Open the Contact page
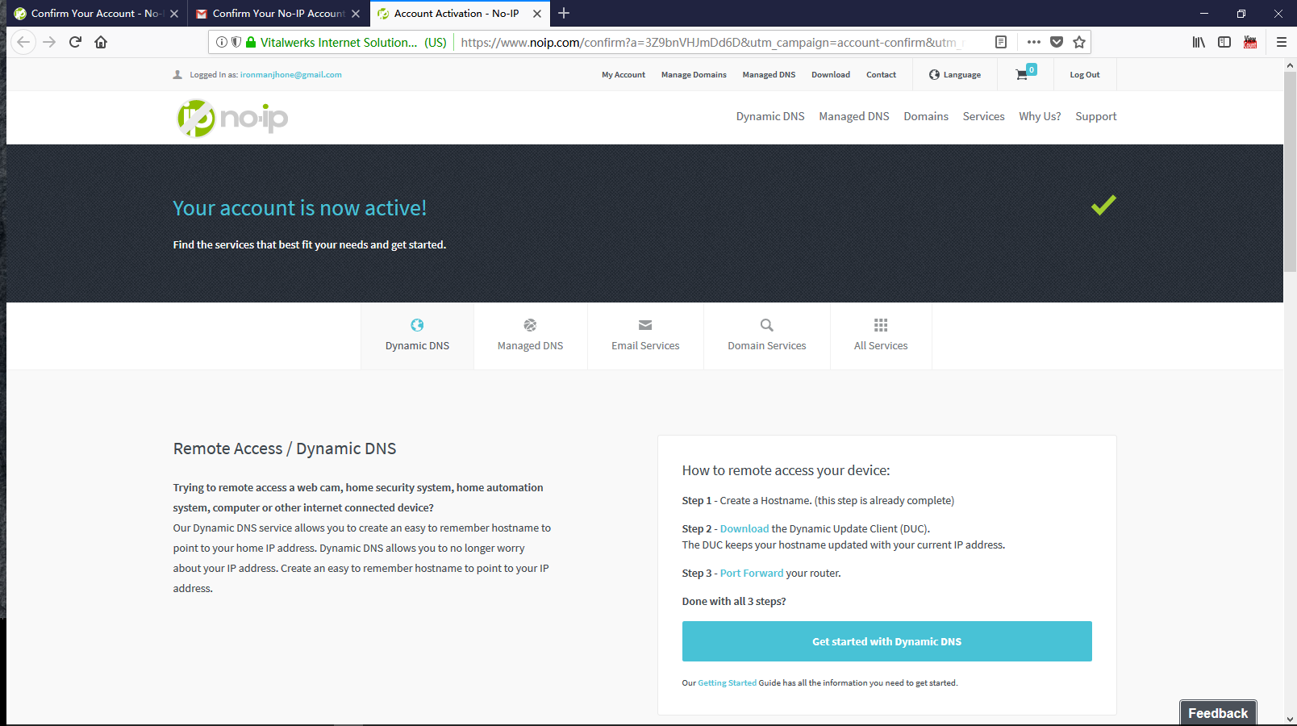This screenshot has width=1297, height=726. tap(881, 74)
